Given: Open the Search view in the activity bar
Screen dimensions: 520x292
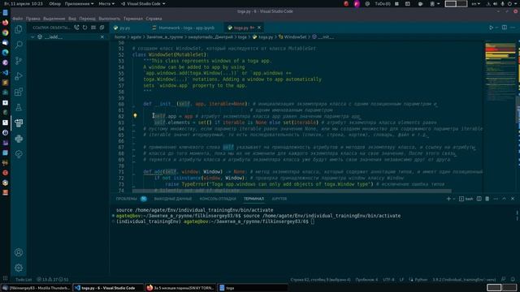Looking at the screenshot, I should click(x=19, y=45).
